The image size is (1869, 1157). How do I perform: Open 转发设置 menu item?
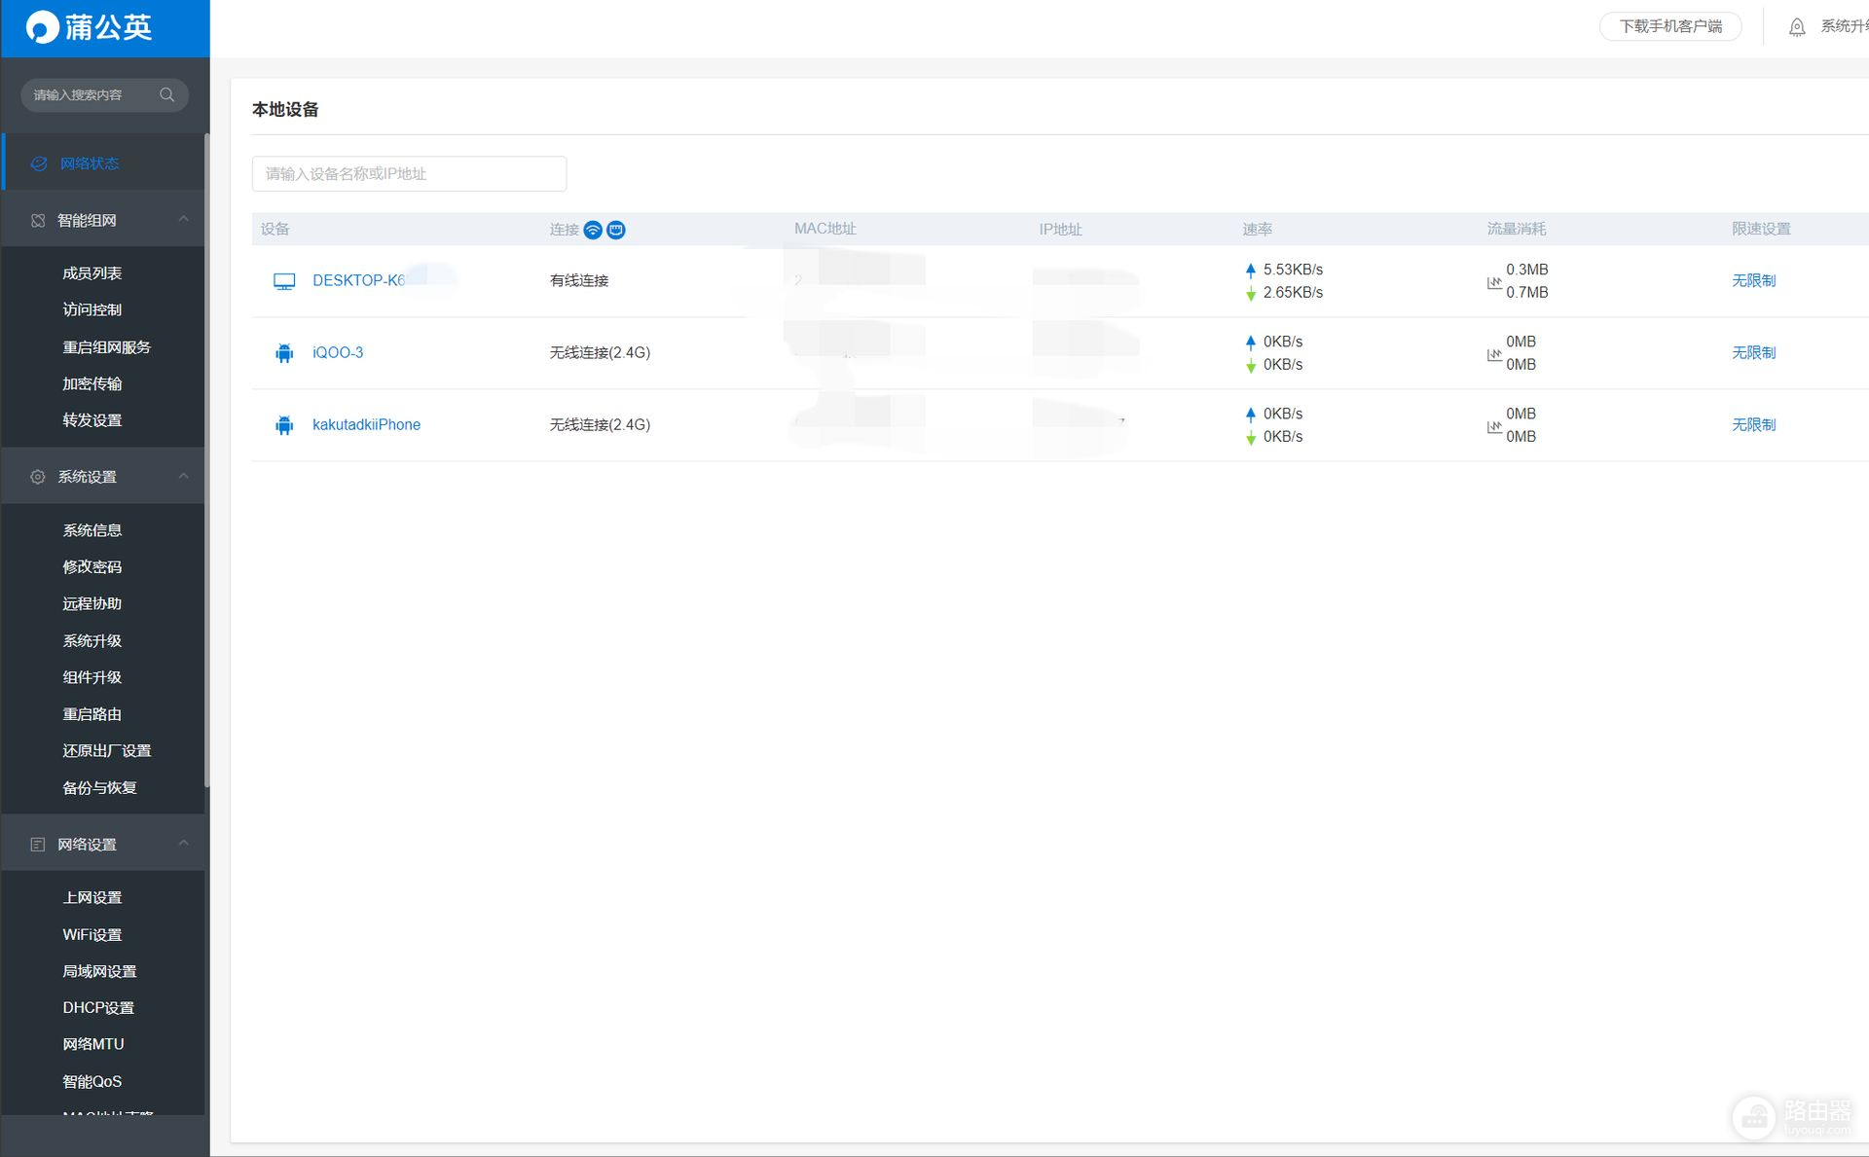[x=92, y=420]
